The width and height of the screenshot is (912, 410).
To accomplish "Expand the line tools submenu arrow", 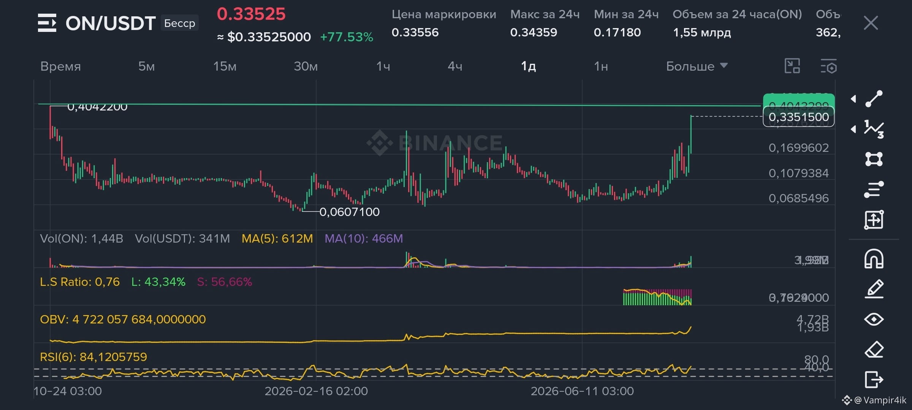I will click(853, 99).
